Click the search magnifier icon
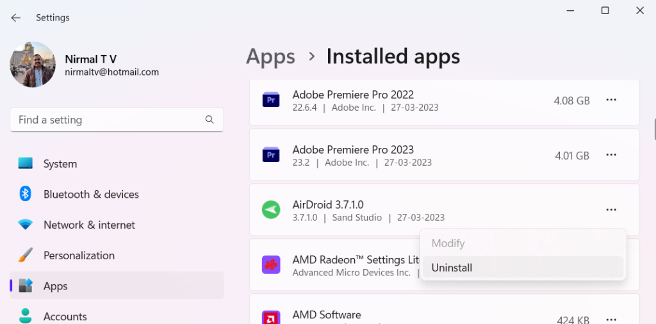 pyautogui.click(x=209, y=120)
